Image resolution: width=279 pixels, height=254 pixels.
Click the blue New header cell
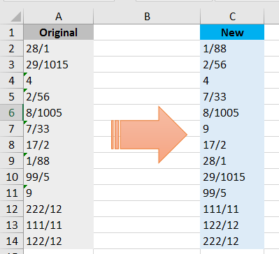232,32
